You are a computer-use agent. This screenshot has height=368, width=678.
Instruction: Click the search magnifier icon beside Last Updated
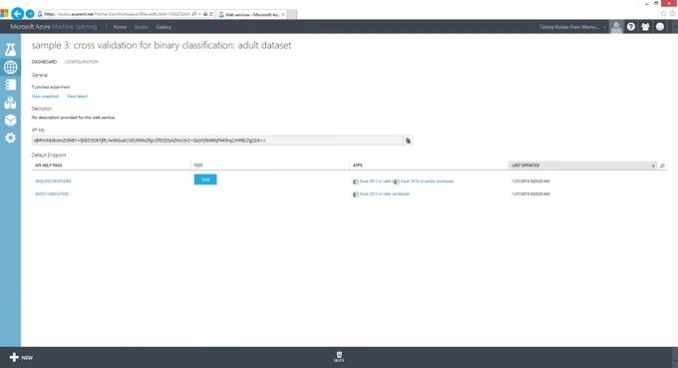(662, 166)
